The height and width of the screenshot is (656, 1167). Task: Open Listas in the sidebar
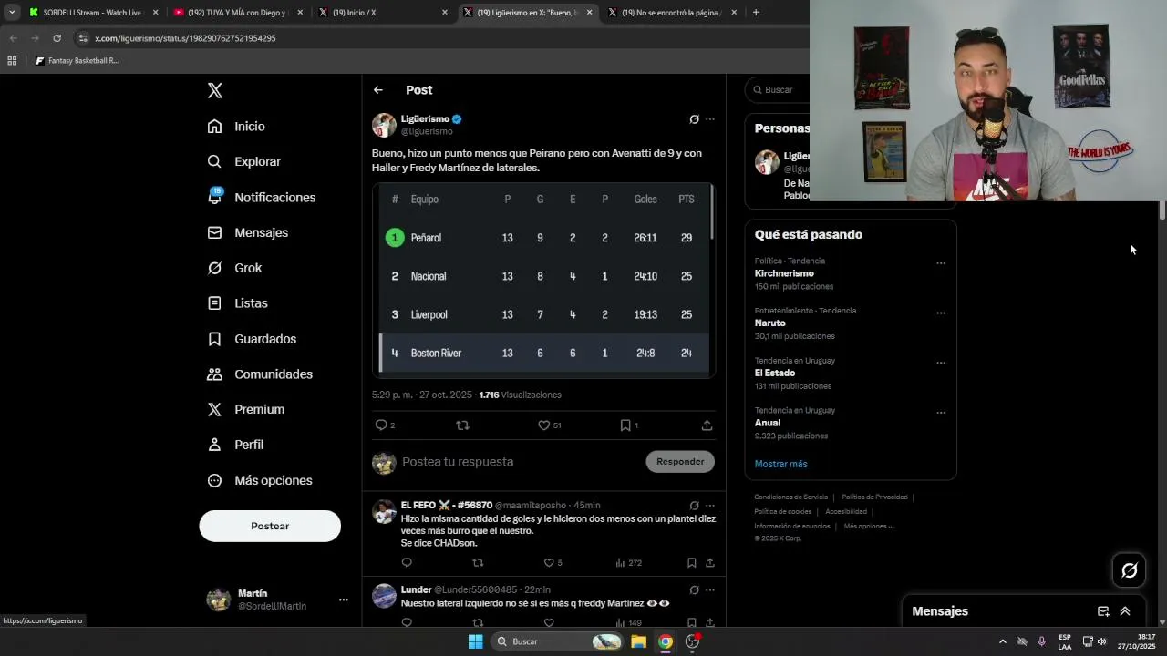point(237,302)
